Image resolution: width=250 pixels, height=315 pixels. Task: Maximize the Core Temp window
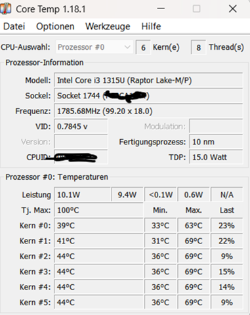pyautogui.click(x=196, y=9)
